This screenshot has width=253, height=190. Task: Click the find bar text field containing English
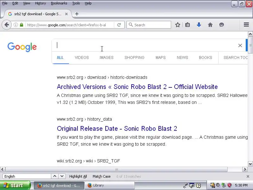(27, 176)
